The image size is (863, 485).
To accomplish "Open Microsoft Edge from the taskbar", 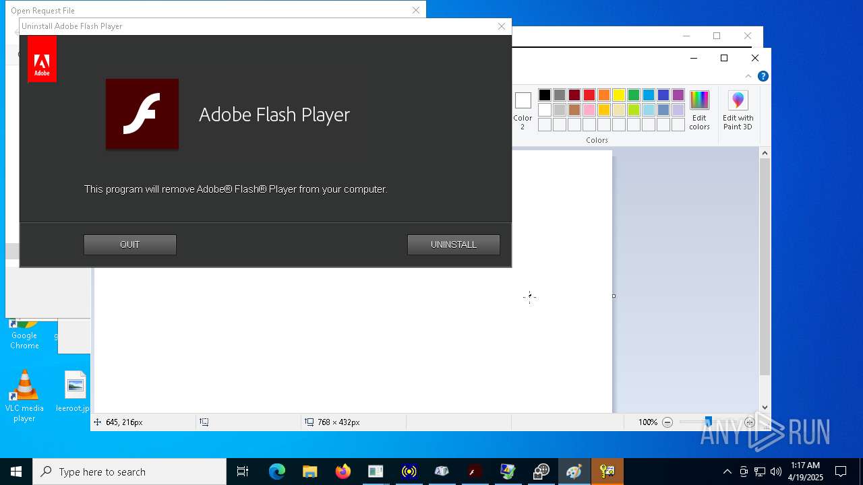I will [277, 472].
